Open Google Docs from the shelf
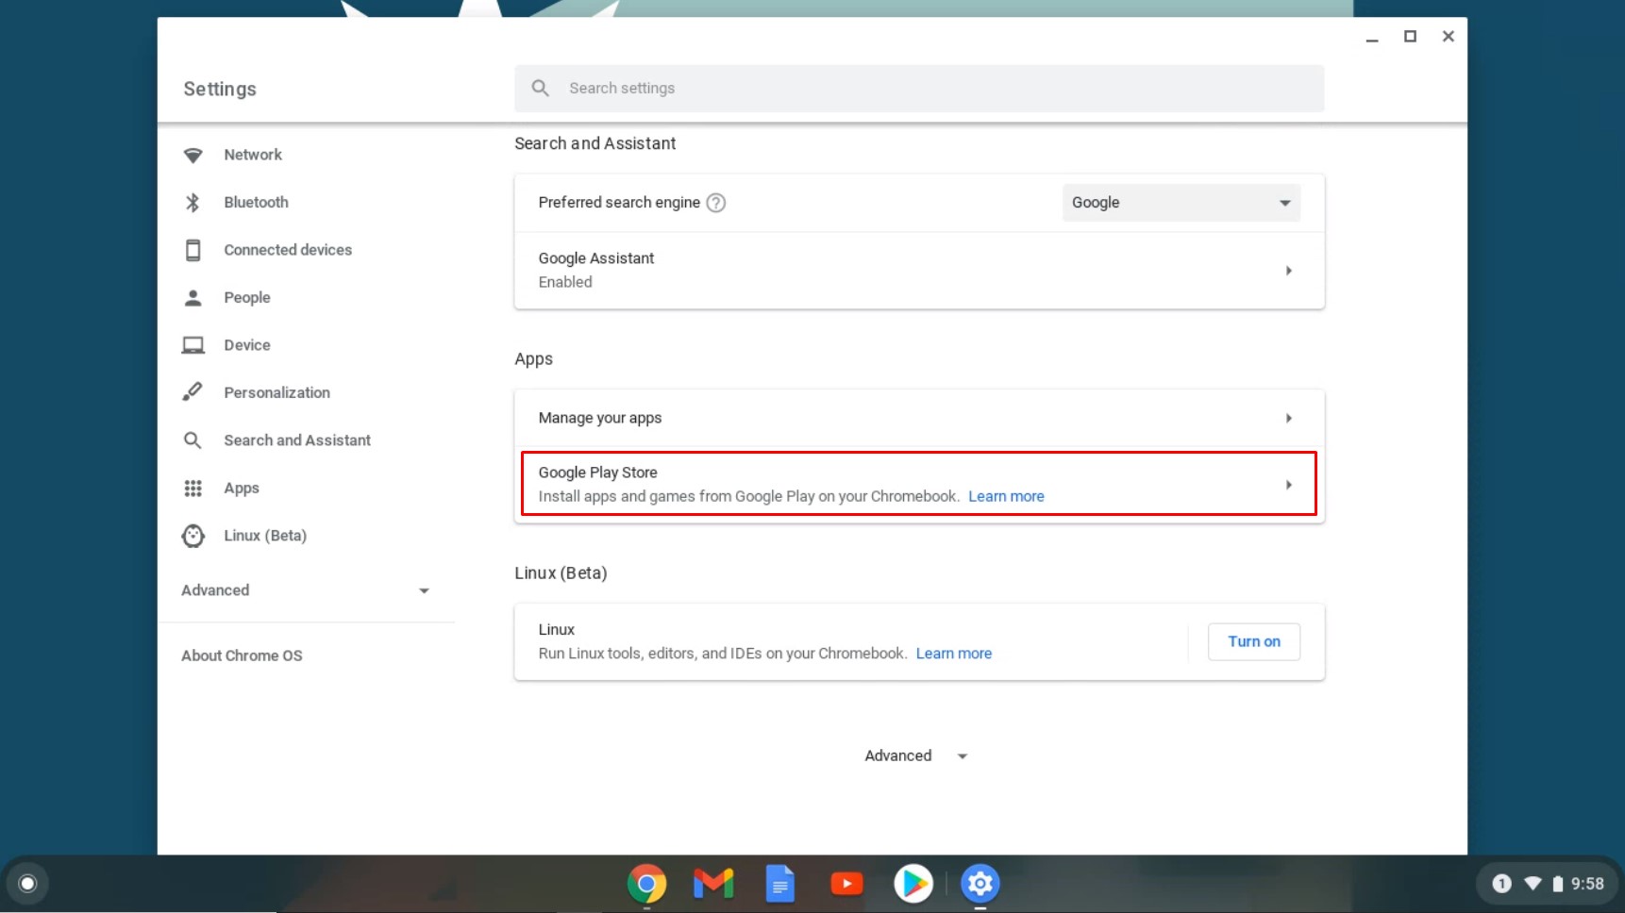The height and width of the screenshot is (913, 1625). coord(779,884)
